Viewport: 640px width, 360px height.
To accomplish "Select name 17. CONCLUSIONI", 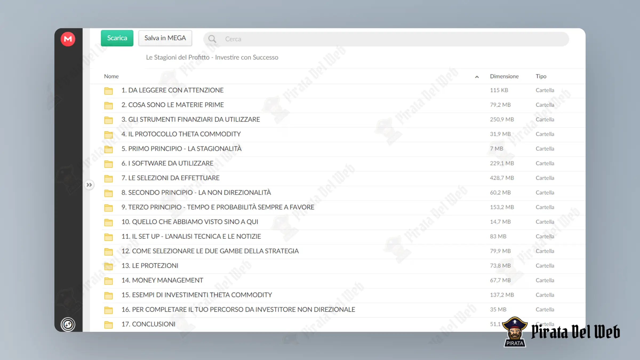I will coord(149,324).
